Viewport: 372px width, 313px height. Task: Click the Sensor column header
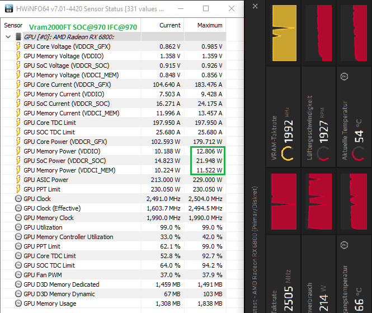(13, 25)
